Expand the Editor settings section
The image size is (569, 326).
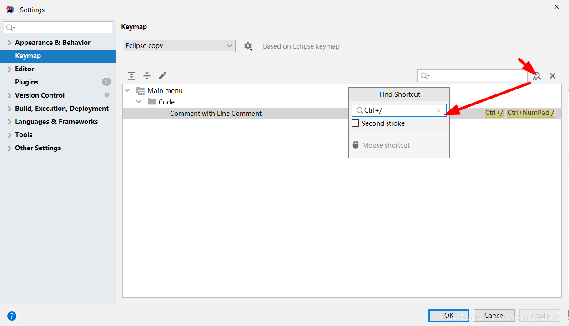tap(10, 69)
